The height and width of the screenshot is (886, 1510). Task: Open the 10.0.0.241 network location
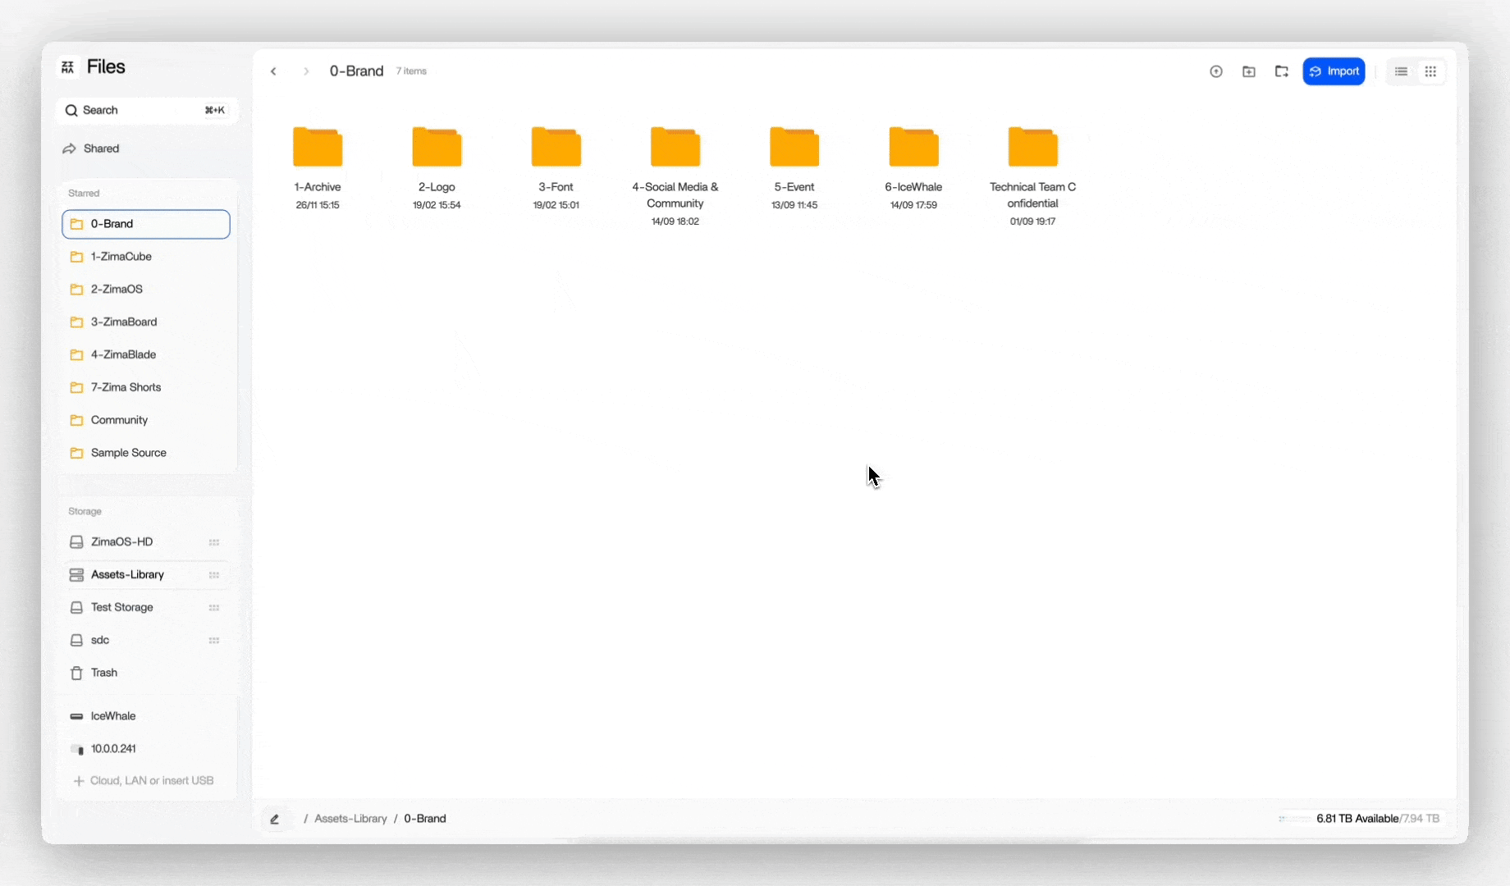tap(146, 749)
